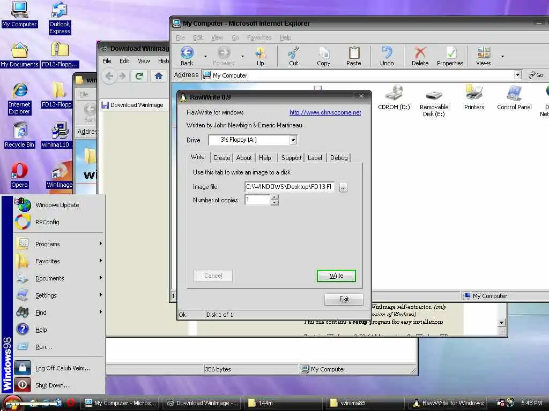Switch to the Support tab in RawWrite

pyautogui.click(x=291, y=158)
